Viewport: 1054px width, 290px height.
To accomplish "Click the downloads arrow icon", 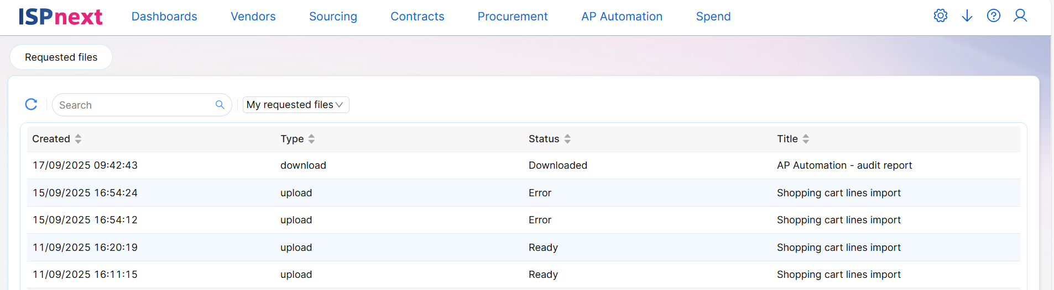I will pyautogui.click(x=967, y=16).
